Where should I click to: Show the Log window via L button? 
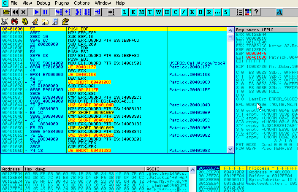click(125, 12)
